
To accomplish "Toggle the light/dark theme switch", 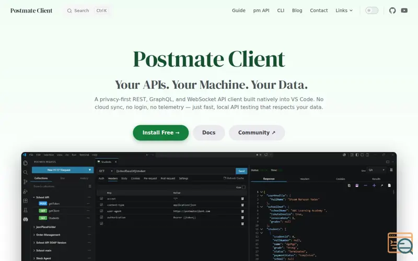I will click(x=371, y=10).
